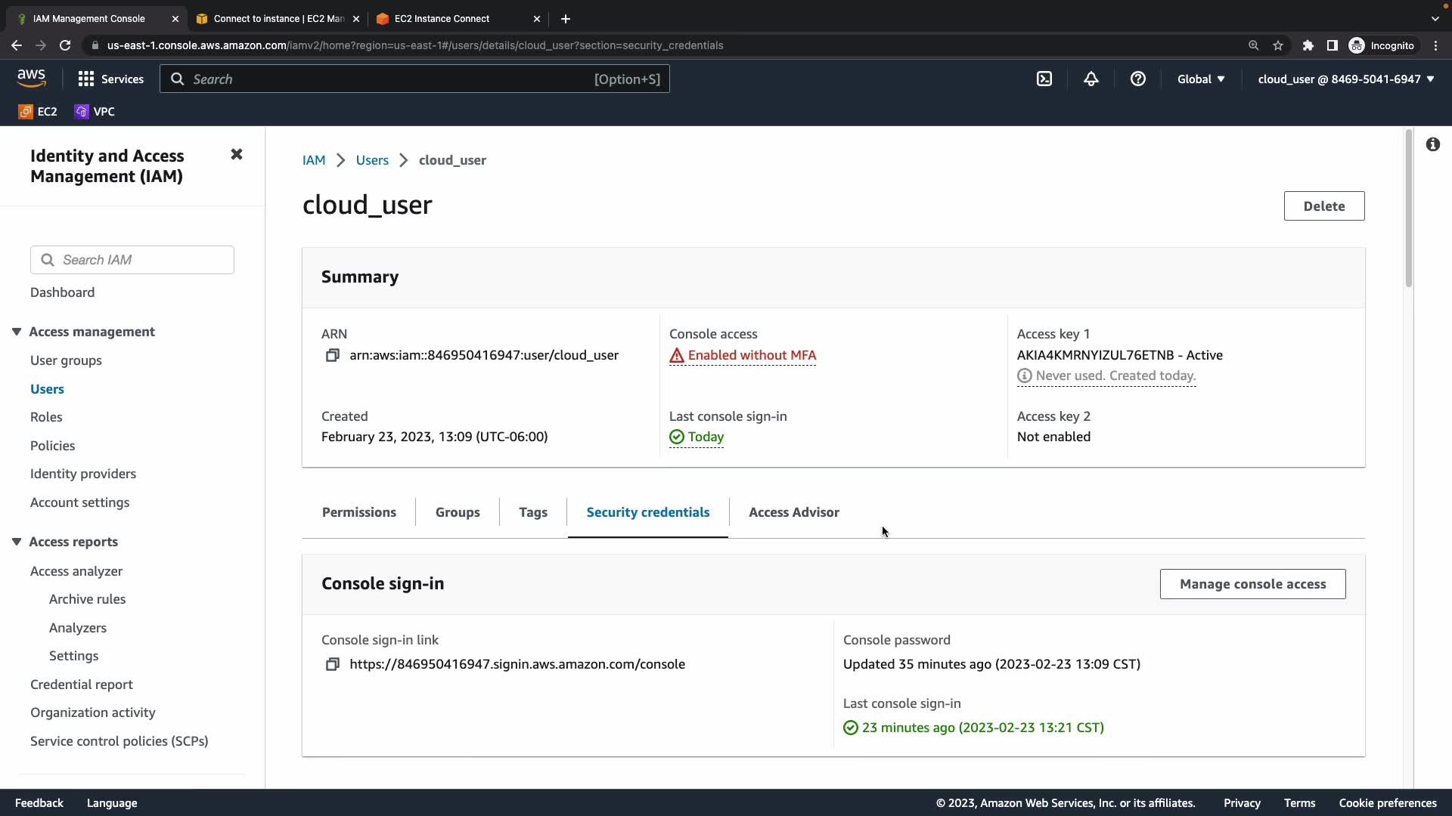Image resolution: width=1452 pixels, height=816 pixels.
Task: Open the AWS CloudShell icon
Action: pos(1044,79)
